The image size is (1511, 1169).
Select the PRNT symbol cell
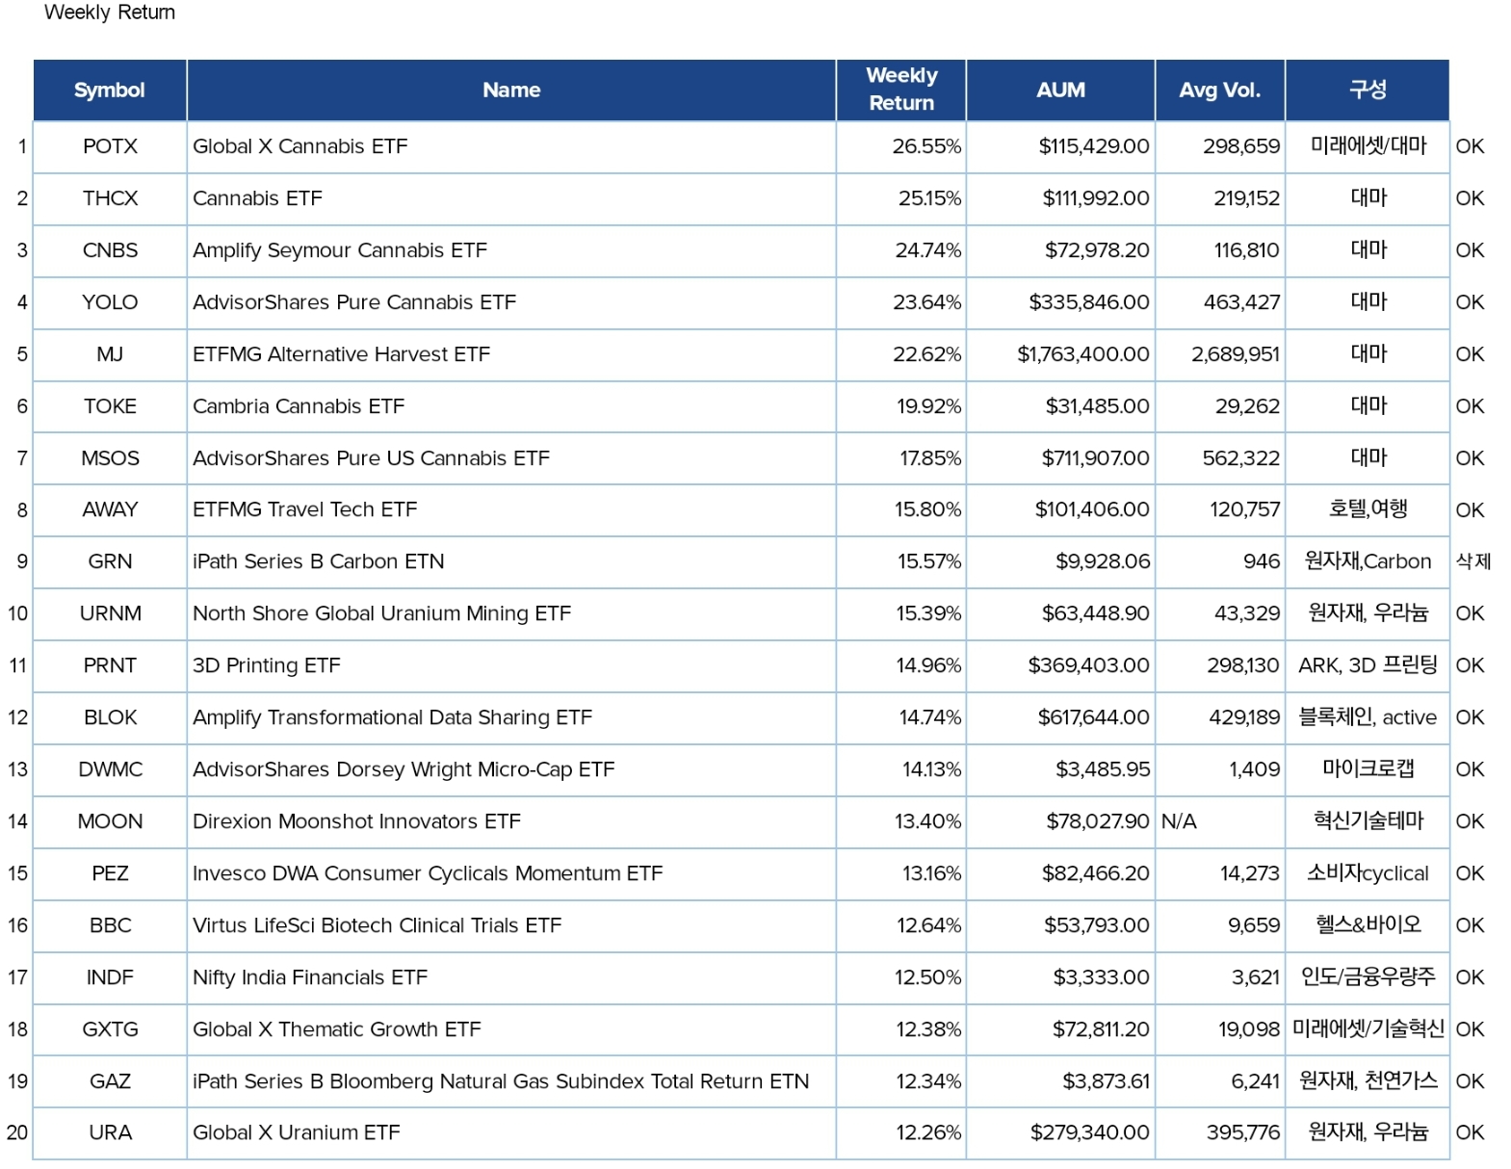[110, 665]
